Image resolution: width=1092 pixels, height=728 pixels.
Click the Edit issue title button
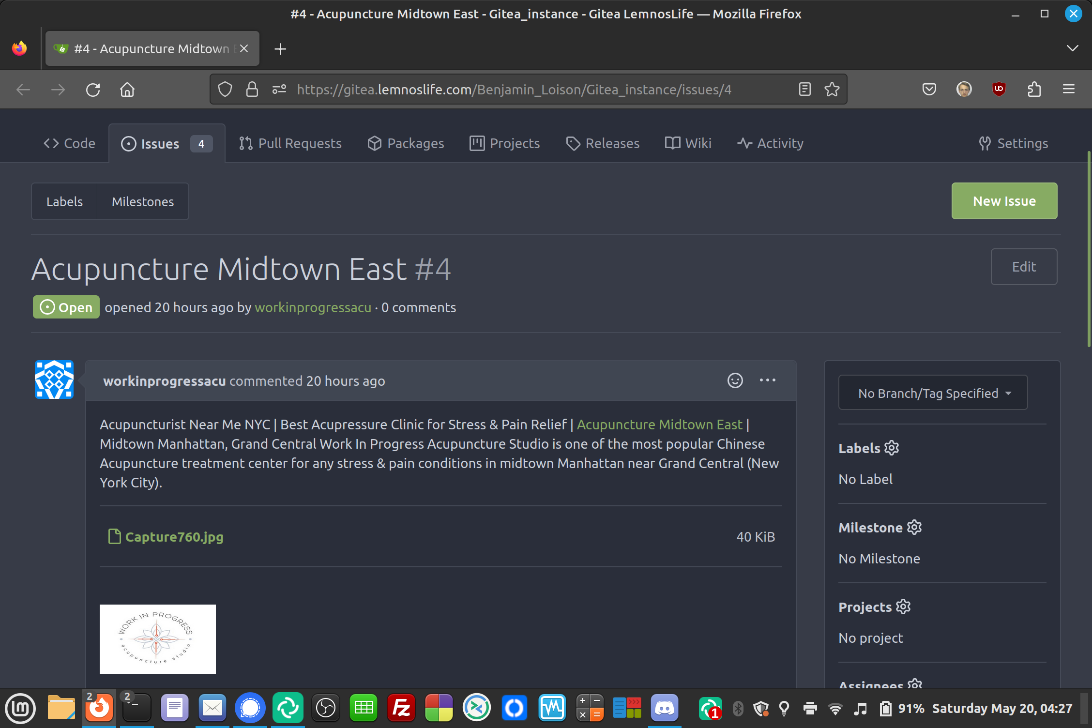coord(1023,267)
